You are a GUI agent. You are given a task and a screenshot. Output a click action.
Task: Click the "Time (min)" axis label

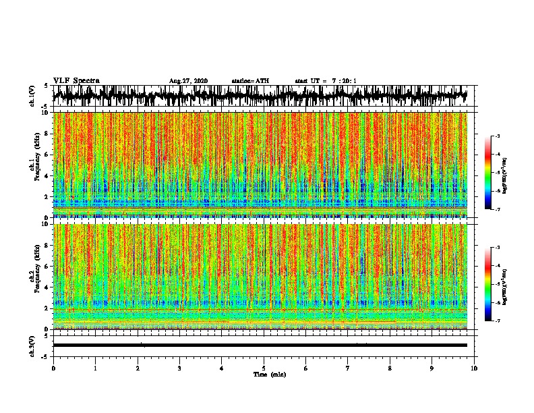(270, 375)
